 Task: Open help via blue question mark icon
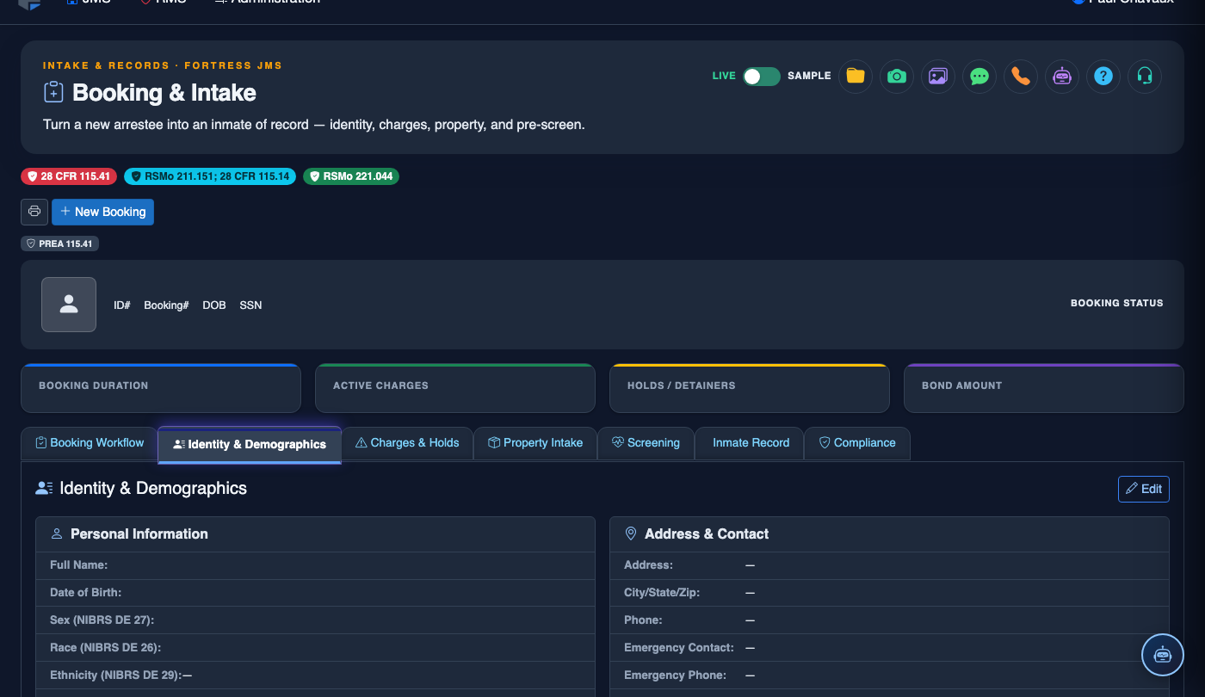(1103, 76)
